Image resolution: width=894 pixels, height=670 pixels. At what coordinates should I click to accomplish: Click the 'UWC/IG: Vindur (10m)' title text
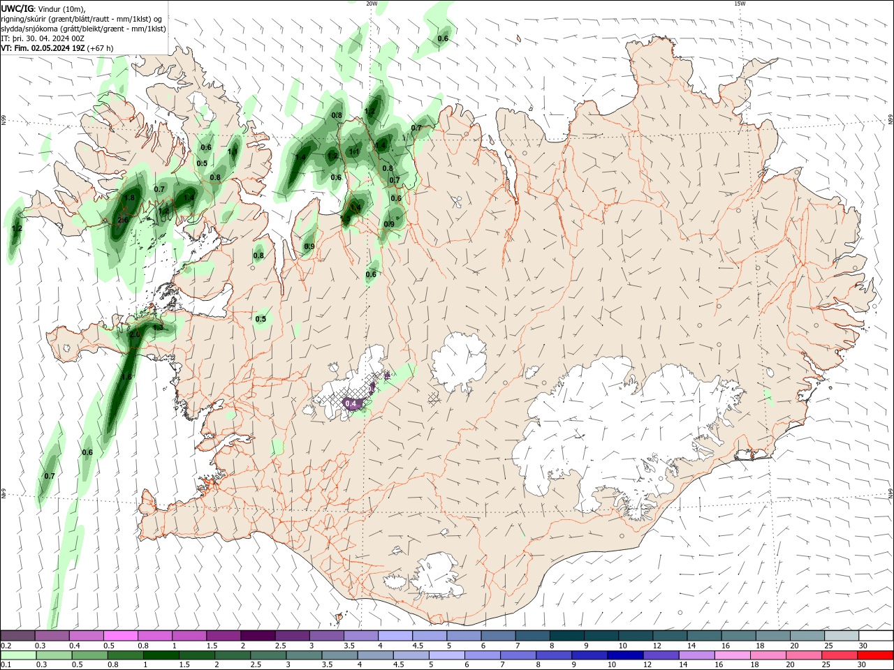[x=43, y=8]
